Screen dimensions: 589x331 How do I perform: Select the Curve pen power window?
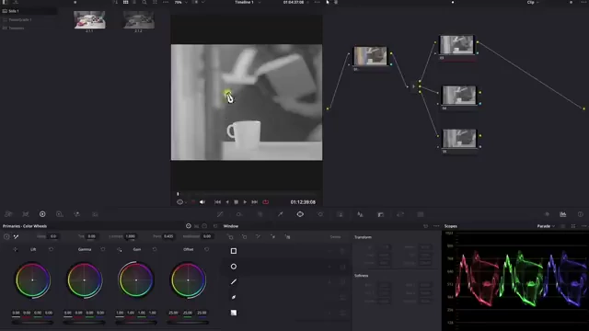234,297
